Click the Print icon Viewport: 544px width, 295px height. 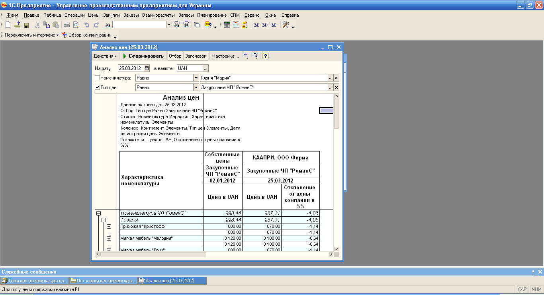click(x=67, y=25)
